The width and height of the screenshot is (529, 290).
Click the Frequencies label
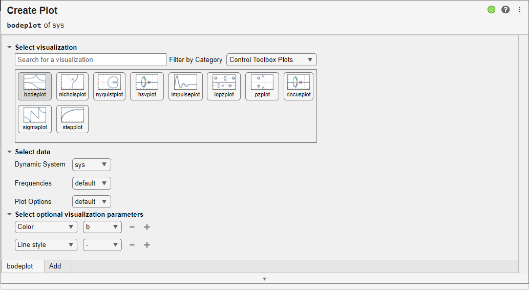[33, 183]
